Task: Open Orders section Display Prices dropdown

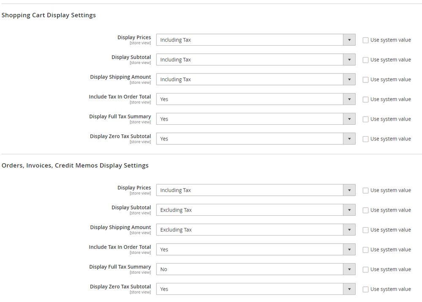Action: point(256,190)
